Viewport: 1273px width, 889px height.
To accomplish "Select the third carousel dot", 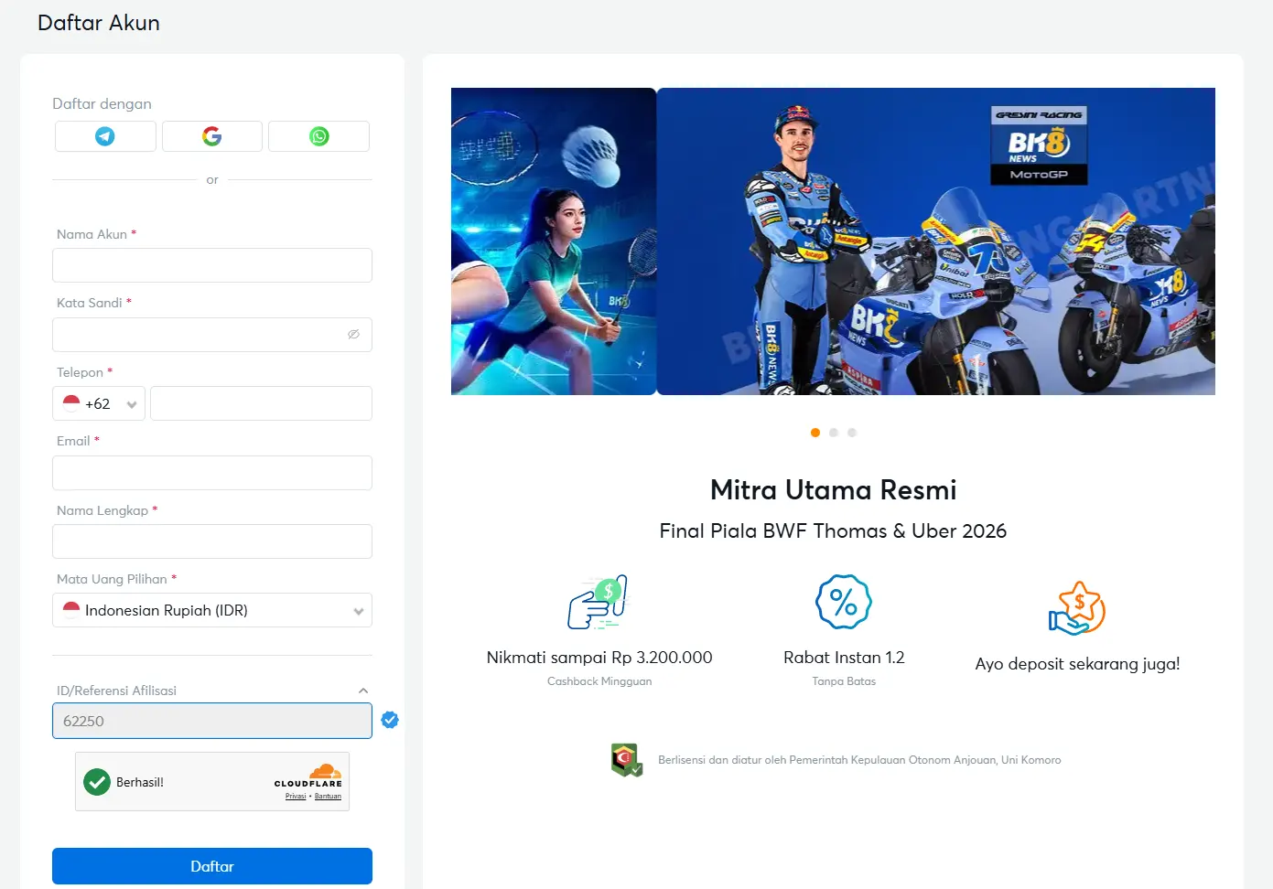I will click(852, 433).
